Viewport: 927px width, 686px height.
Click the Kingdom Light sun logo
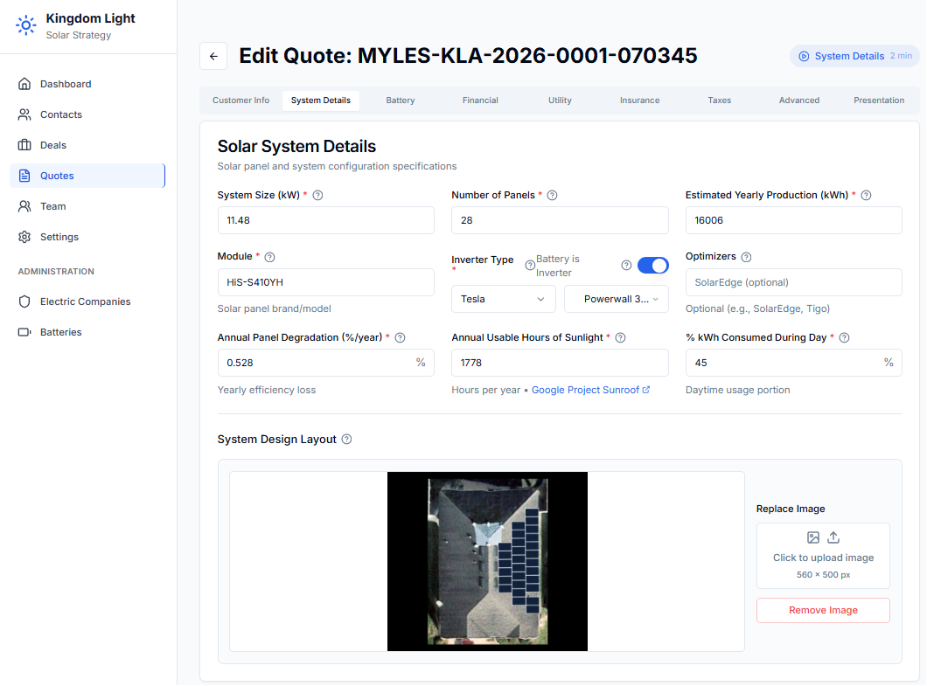click(25, 25)
